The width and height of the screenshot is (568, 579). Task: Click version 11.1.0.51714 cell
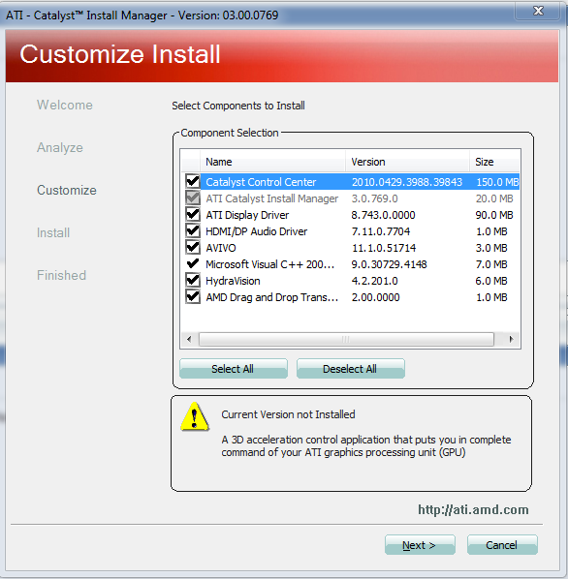coord(384,248)
